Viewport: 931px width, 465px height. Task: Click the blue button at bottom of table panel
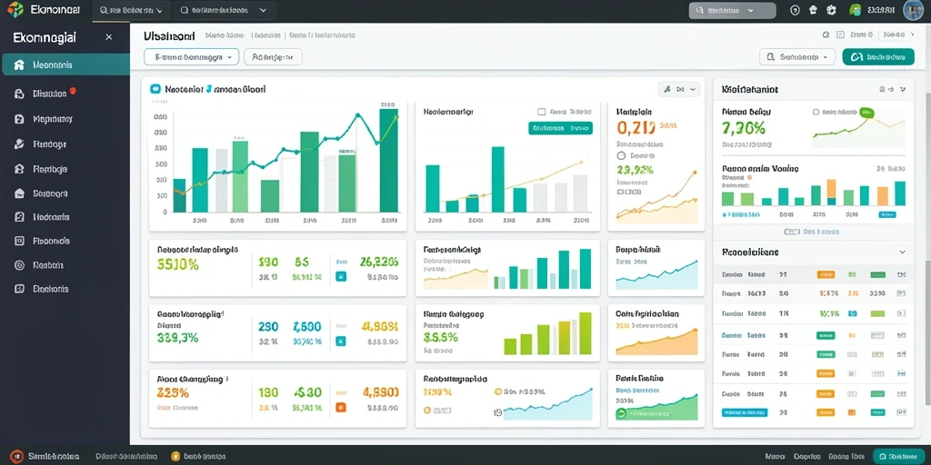point(744,412)
